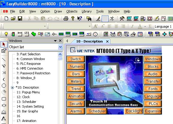Image resolution: width=173 pixels, height=124 pixels.
Task: Click the orange Alarms button
Action: coord(76,111)
